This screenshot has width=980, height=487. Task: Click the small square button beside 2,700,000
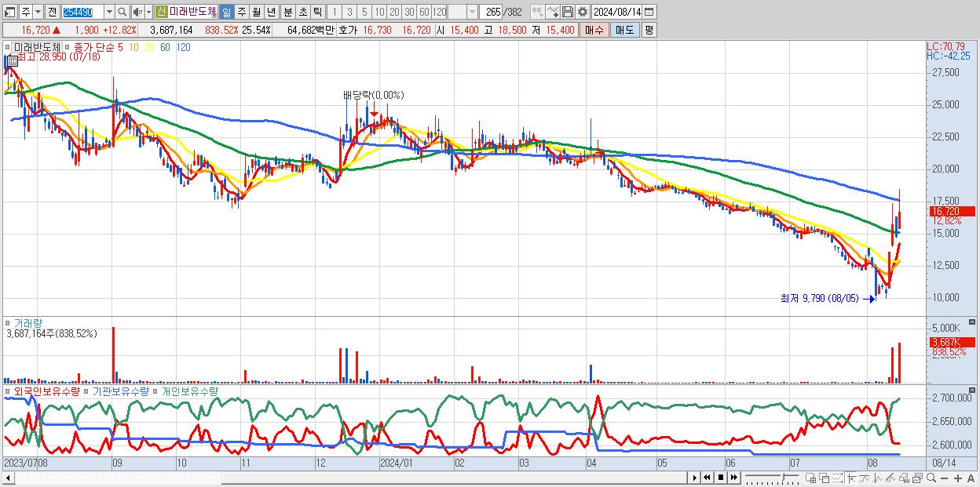974,390
